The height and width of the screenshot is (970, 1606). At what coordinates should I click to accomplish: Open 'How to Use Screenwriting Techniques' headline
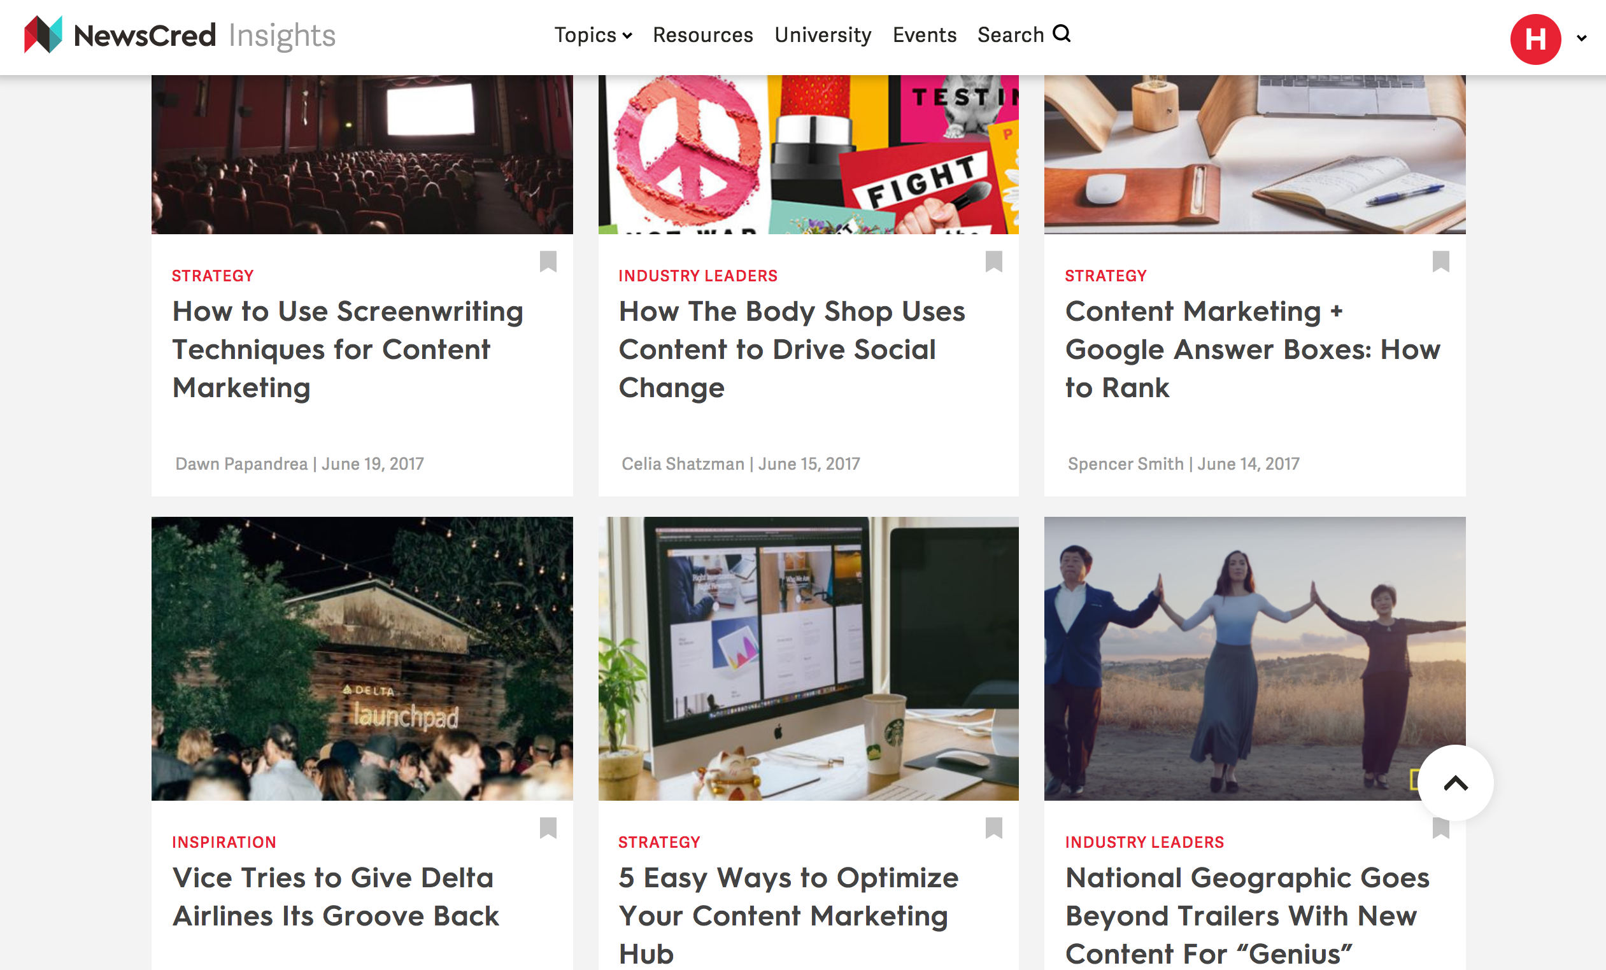(x=348, y=349)
